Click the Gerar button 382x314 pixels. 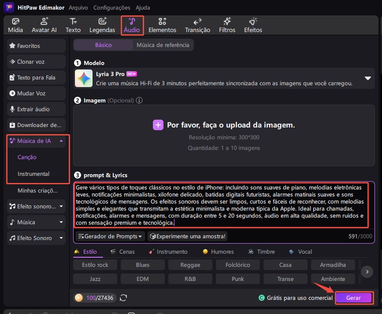tap(354, 298)
